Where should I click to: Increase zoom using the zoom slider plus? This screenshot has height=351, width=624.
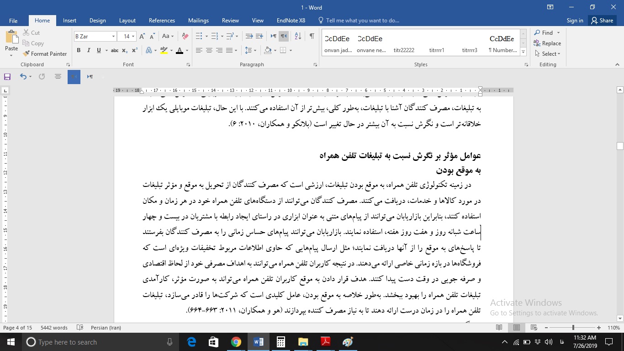[x=598, y=328]
